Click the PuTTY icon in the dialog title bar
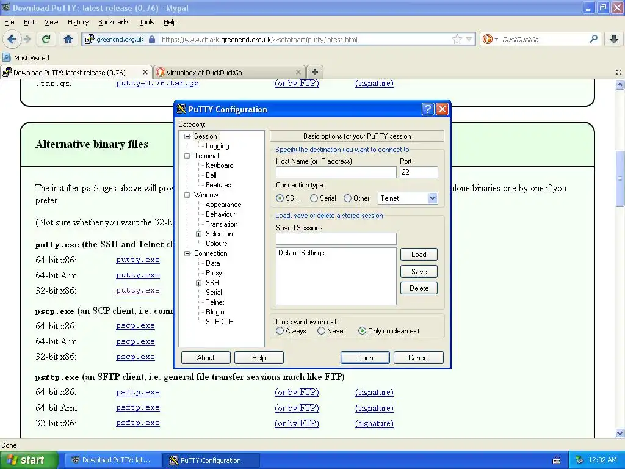 181,109
